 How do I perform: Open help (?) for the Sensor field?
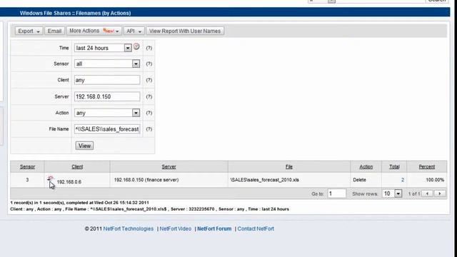click(149, 64)
